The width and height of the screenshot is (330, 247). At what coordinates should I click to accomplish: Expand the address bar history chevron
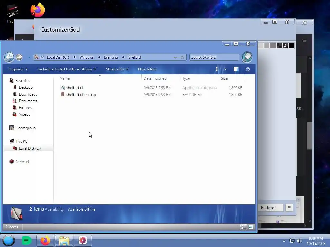(x=175, y=57)
